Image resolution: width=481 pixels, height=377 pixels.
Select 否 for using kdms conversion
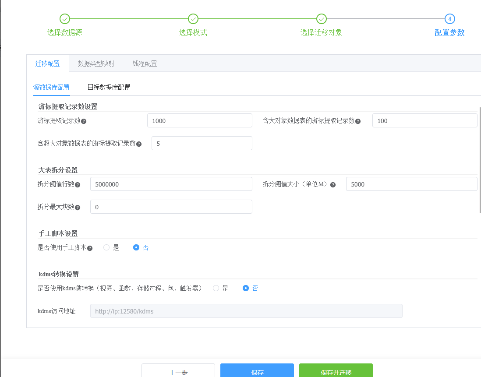[246, 288]
